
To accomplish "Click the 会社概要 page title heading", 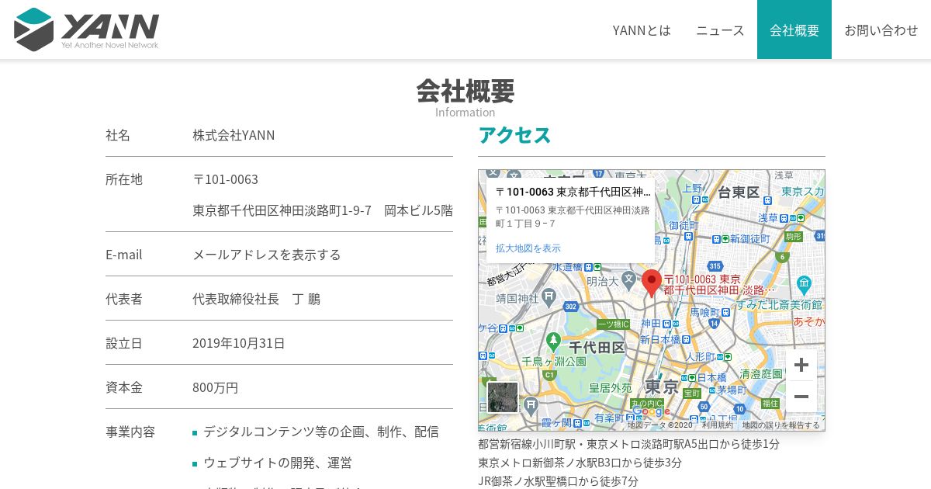I will (x=465, y=91).
